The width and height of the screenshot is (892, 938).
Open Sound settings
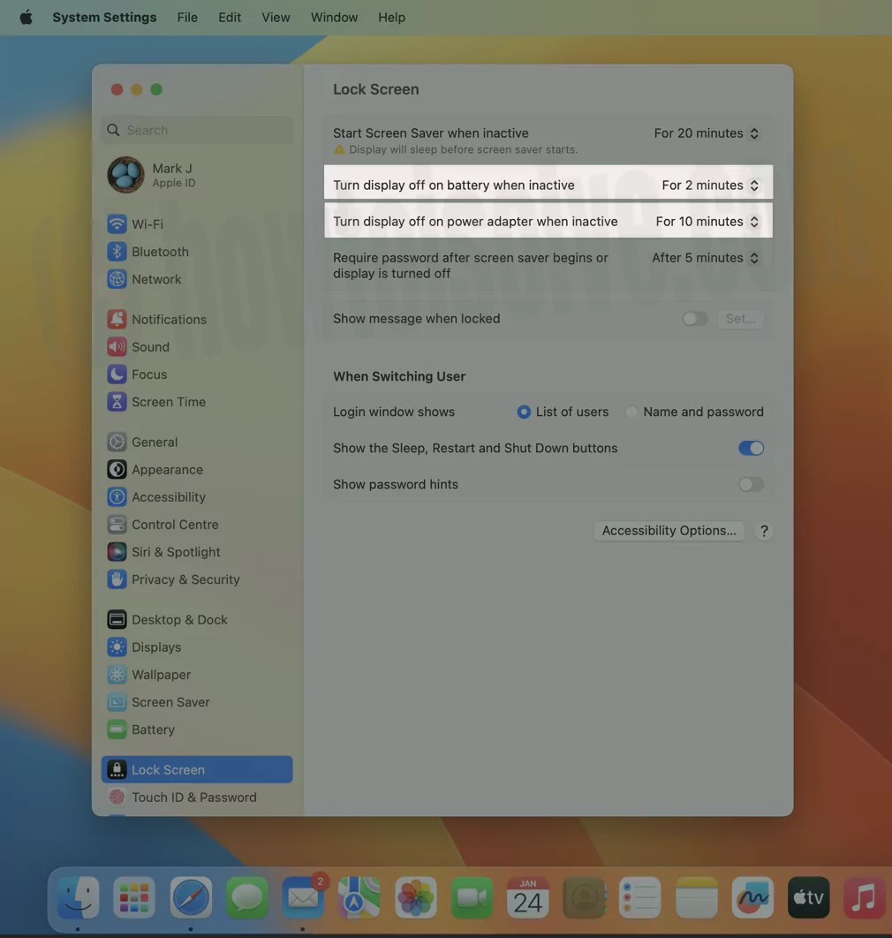click(150, 346)
